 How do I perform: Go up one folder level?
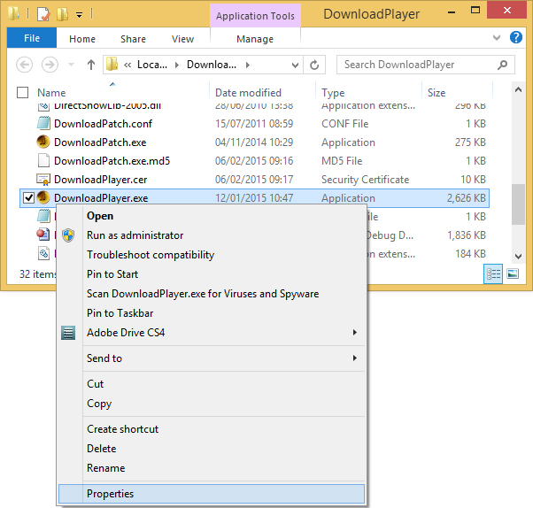[91, 65]
